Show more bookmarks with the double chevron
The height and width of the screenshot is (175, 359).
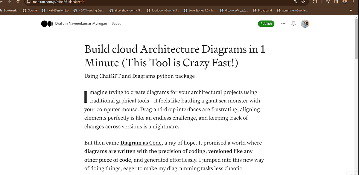351,10
